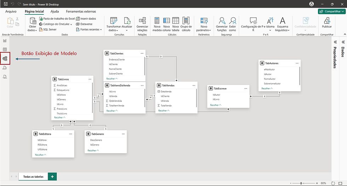Open Ferramentas externas tab

(81, 11)
